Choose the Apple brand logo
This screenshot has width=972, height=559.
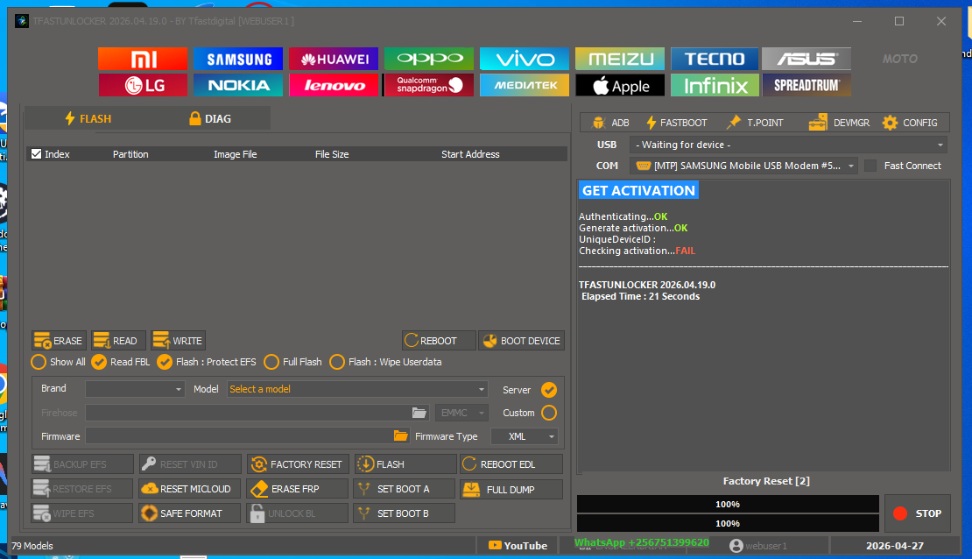pyautogui.click(x=620, y=85)
